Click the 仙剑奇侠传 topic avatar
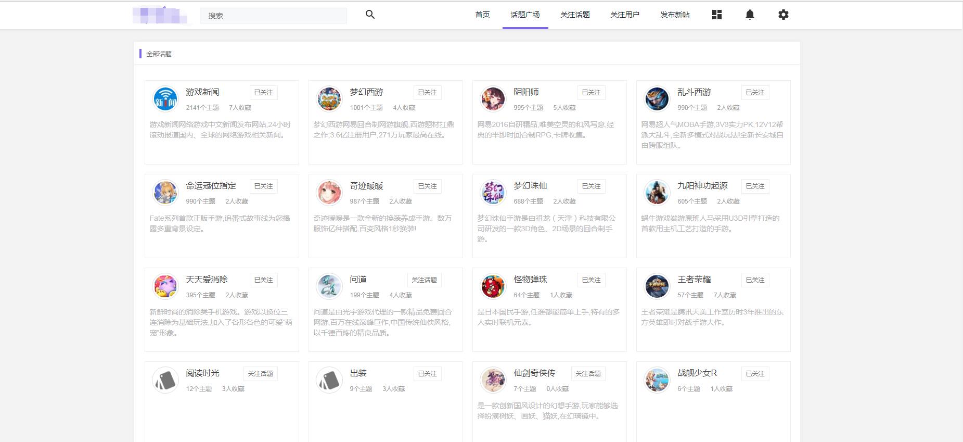This screenshot has height=442, width=963. (x=493, y=380)
